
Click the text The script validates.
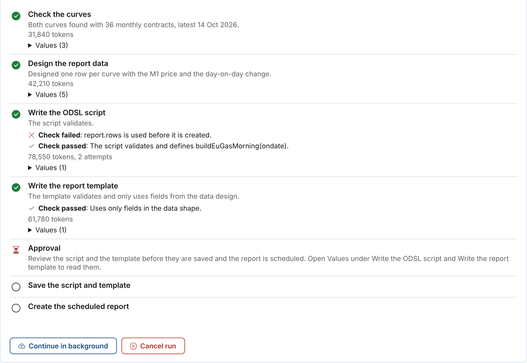click(61, 123)
